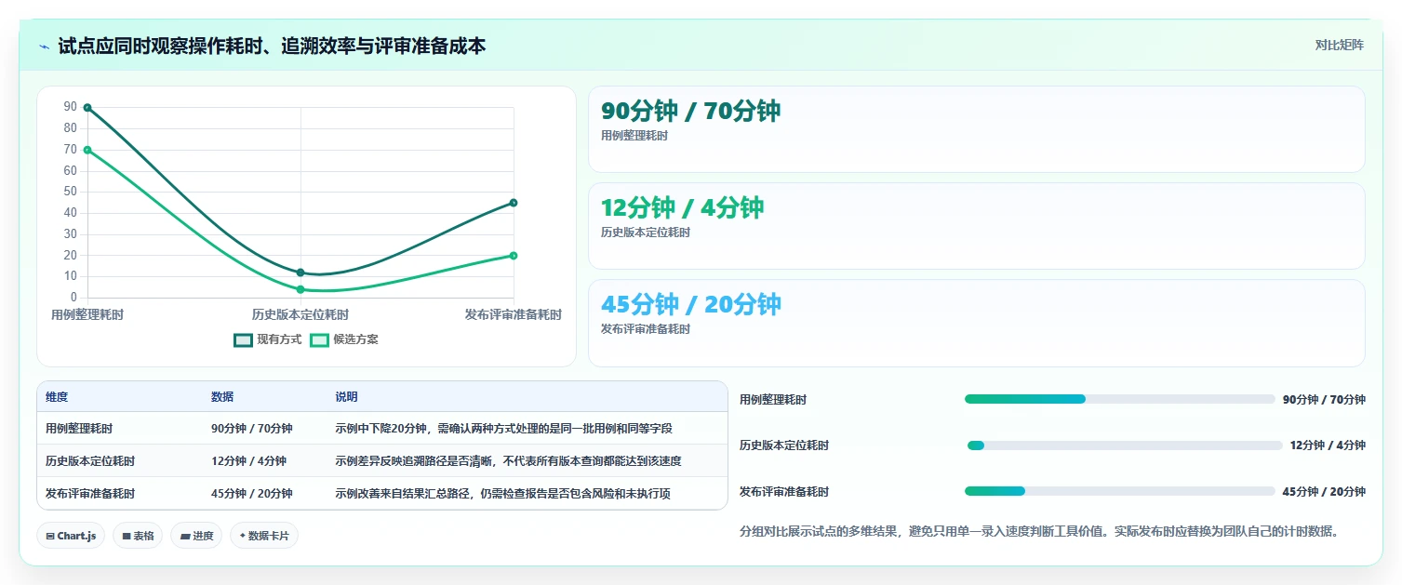Click table cell 12分钟 / 4分钟
The image size is (1402, 585).
(x=248, y=461)
